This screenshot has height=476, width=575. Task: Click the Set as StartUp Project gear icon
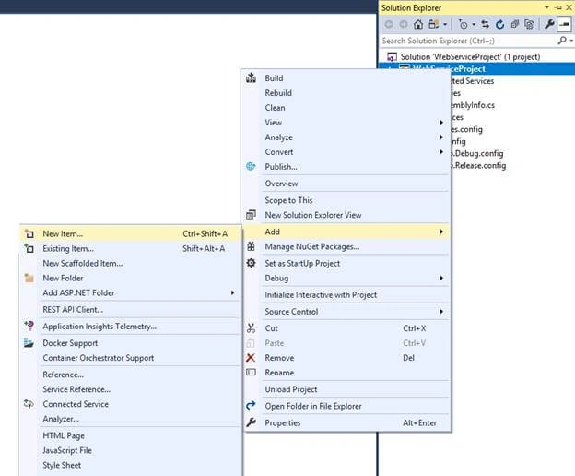point(251,263)
